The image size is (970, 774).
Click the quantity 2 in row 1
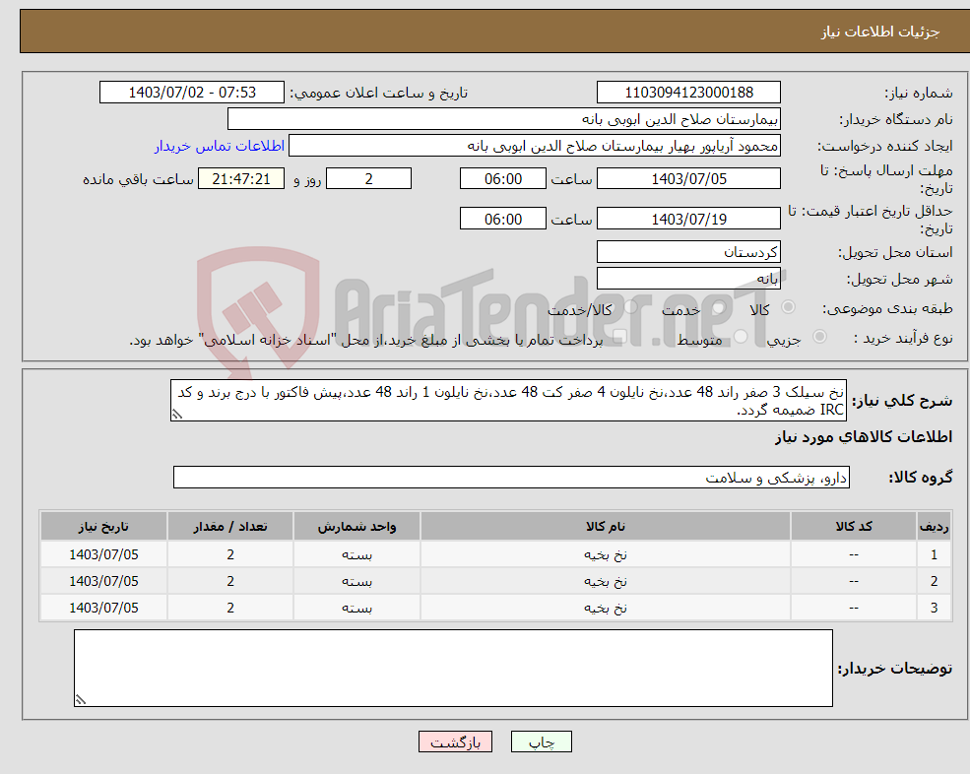(230, 554)
